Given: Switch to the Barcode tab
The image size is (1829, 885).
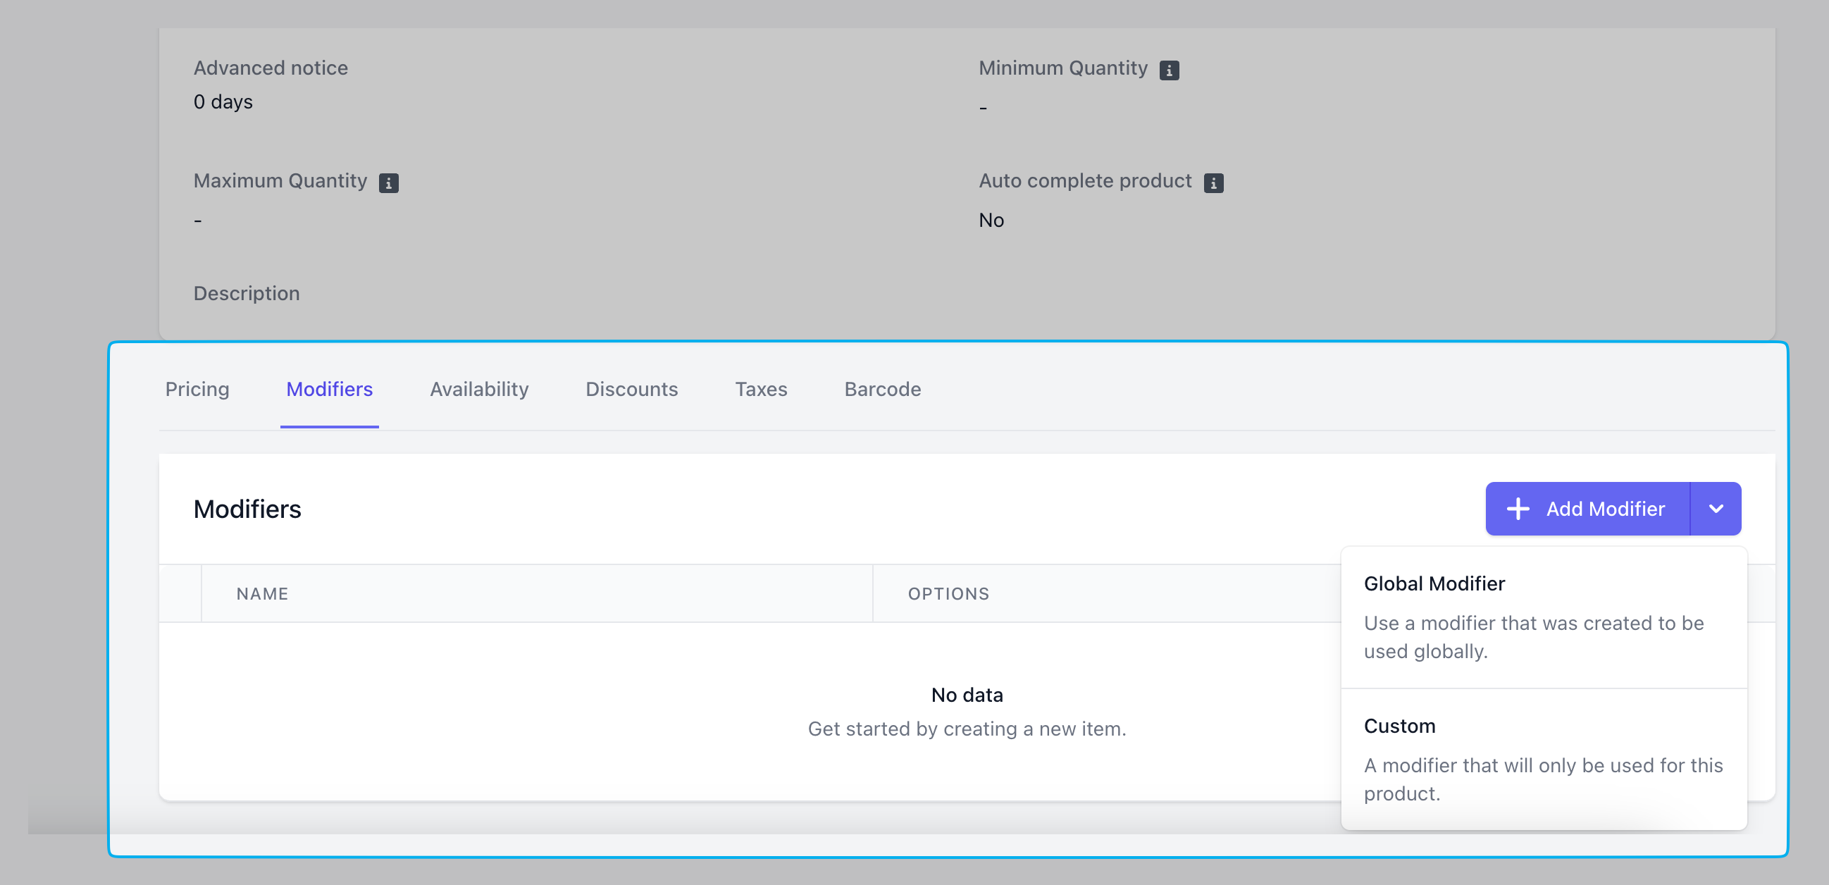Looking at the screenshot, I should pos(882,389).
